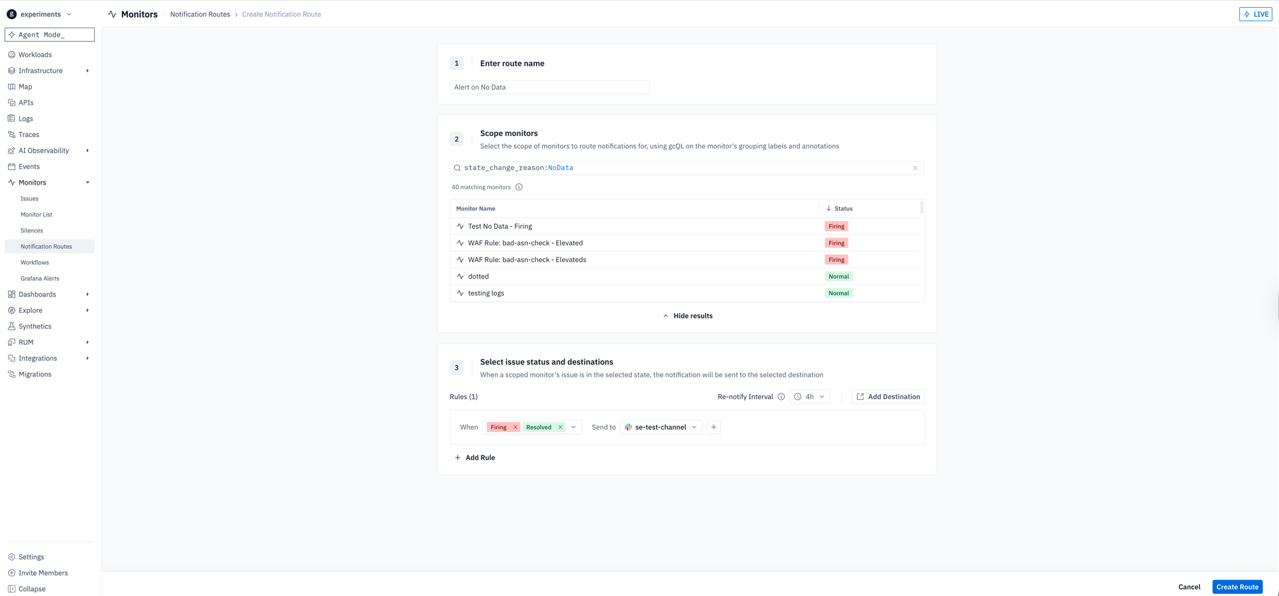This screenshot has width=1279, height=596.
Task: Open Silences in sidebar
Action: tap(32, 231)
